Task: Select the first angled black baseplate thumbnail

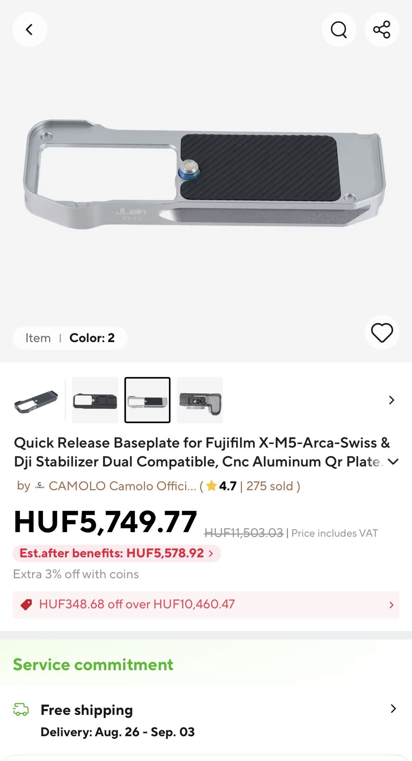Action: (36, 400)
